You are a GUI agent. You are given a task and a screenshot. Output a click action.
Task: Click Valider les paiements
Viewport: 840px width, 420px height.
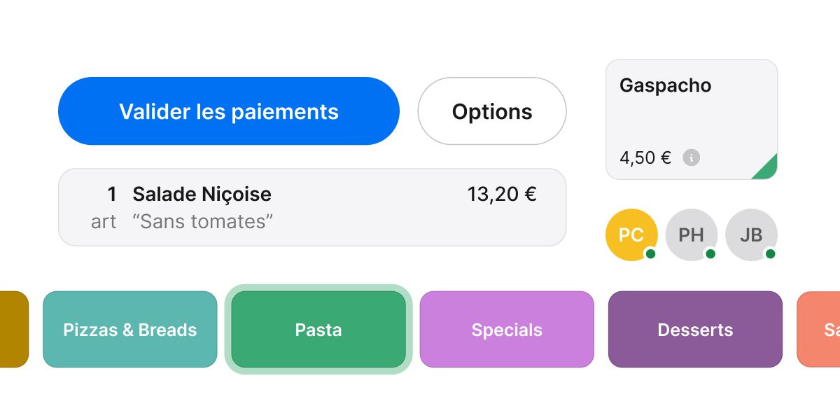pos(229,111)
